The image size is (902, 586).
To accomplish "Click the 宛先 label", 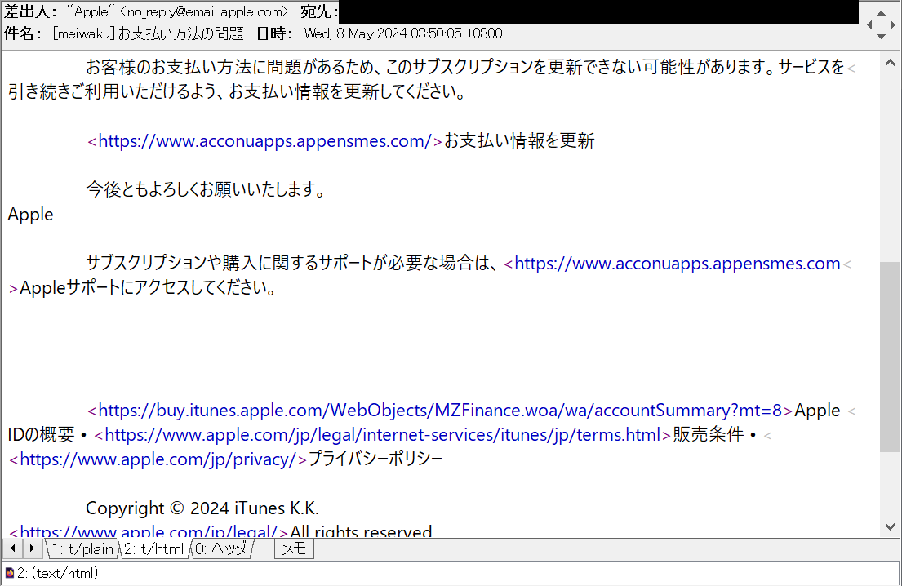I will [x=319, y=11].
